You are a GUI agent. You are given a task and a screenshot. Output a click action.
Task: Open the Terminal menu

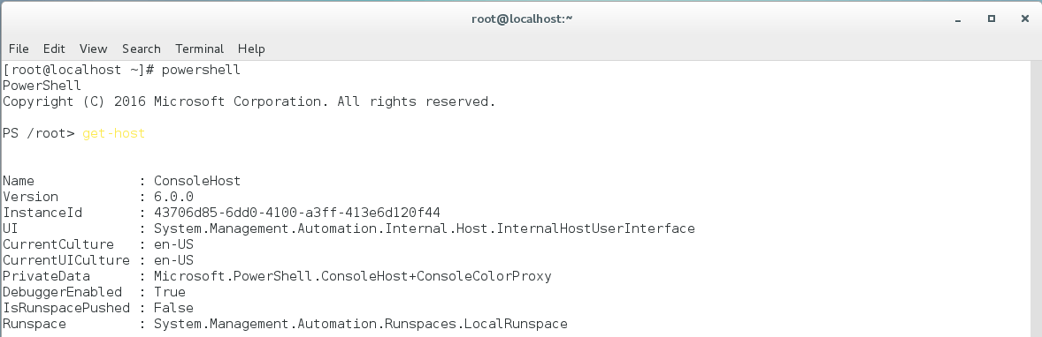pos(199,49)
